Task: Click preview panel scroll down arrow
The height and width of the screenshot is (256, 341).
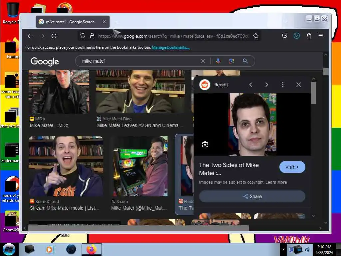Action: coord(313,216)
